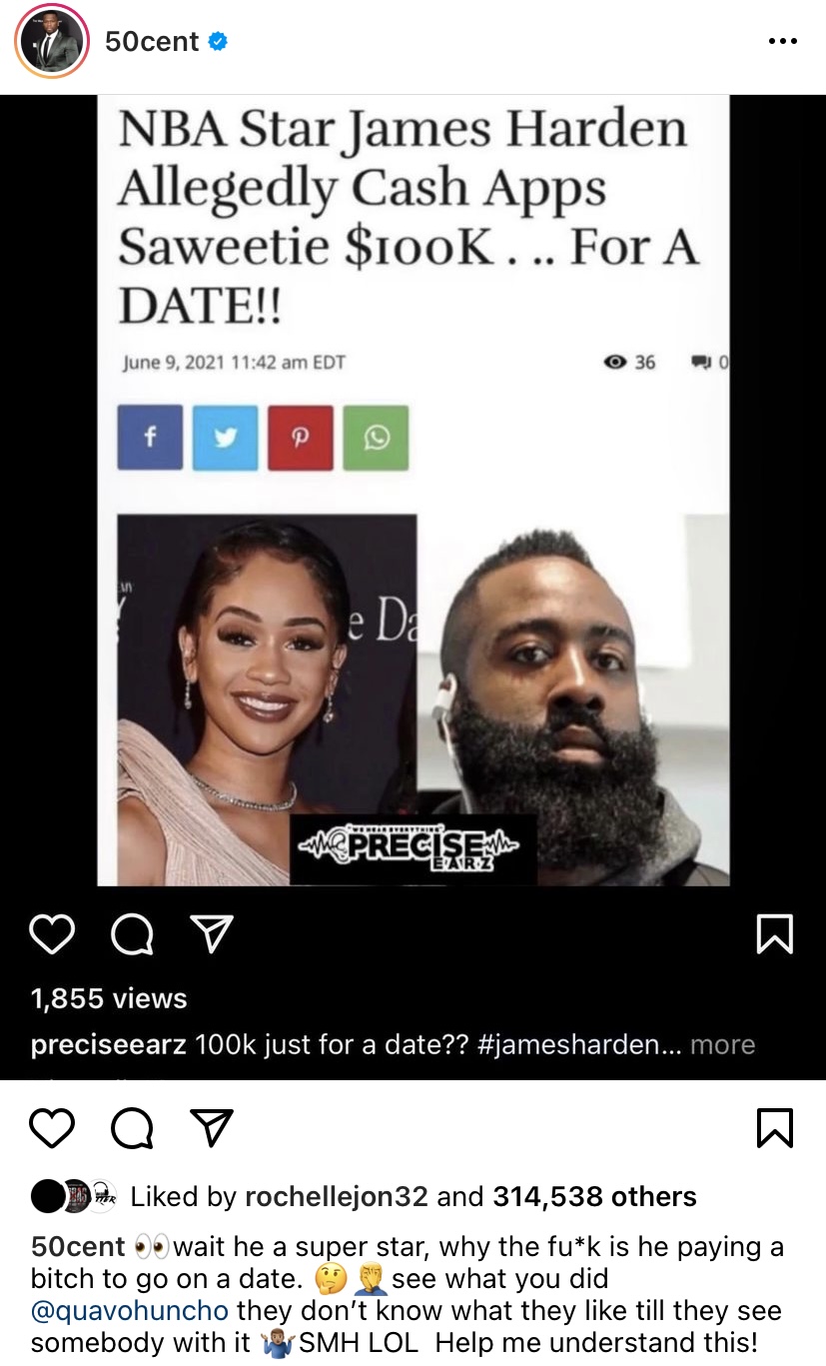The image size is (826, 1366).
Task: Open comments on the 50cent post
Action: click(x=132, y=1128)
